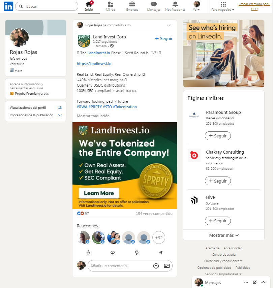
Task: View the +92 more reactions
Action: pyautogui.click(x=159, y=237)
